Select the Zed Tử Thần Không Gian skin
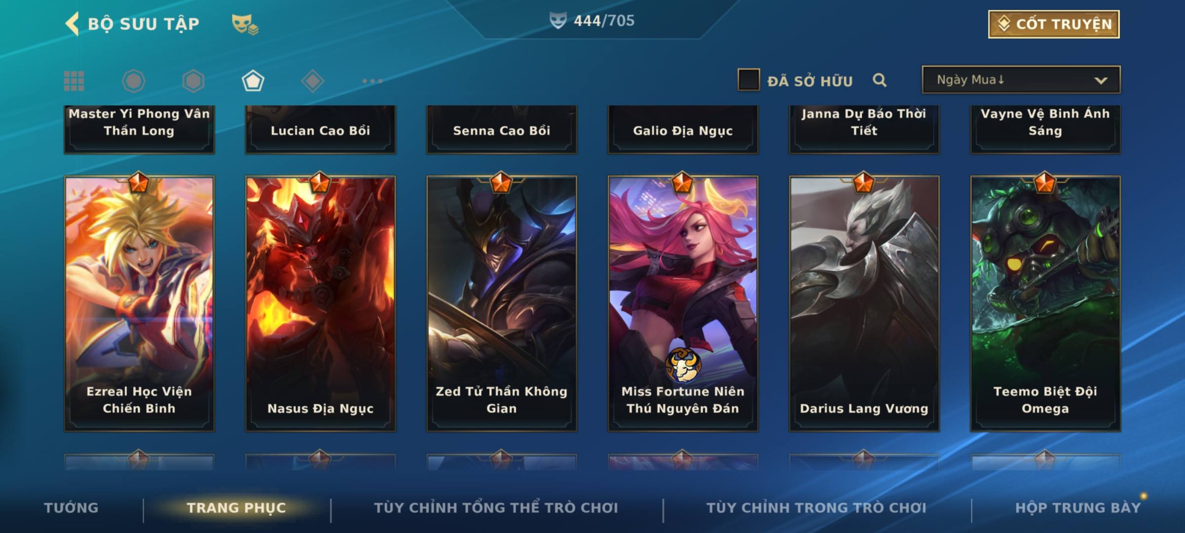 click(502, 304)
